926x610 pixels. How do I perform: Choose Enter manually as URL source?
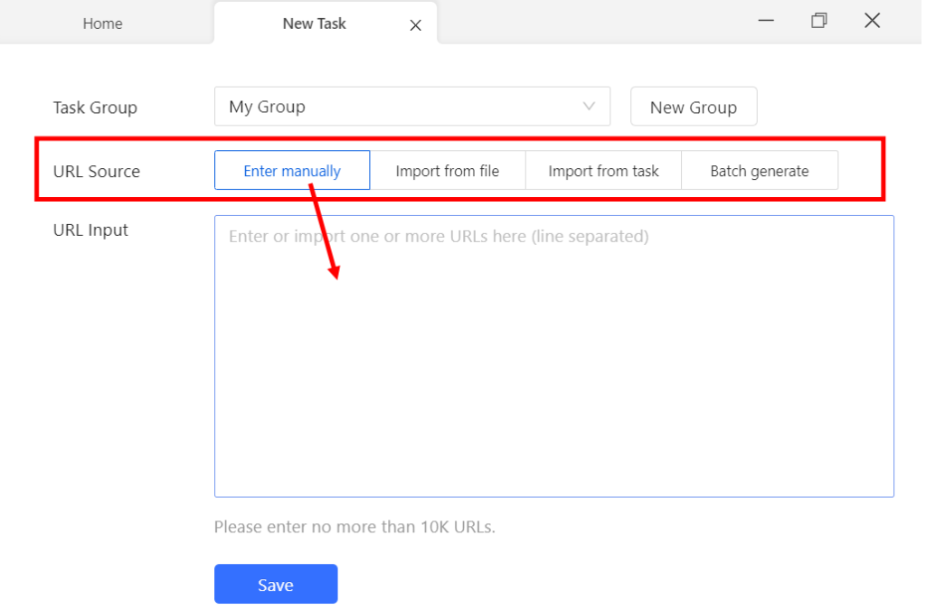point(292,171)
